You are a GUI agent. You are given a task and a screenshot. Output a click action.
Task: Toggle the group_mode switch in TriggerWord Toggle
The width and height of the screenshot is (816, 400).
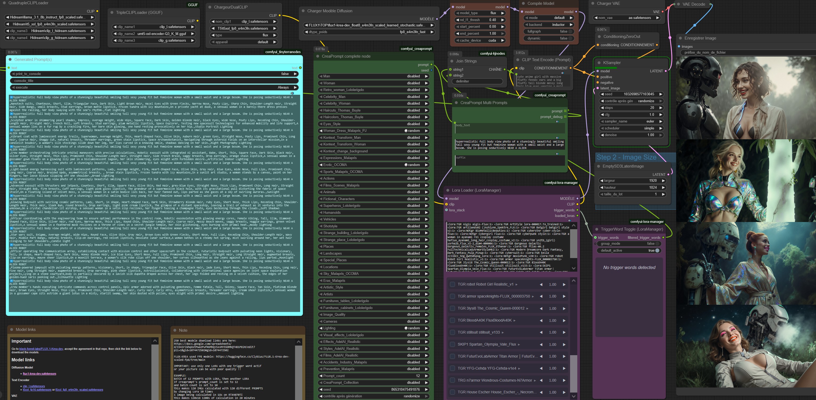[658, 244]
